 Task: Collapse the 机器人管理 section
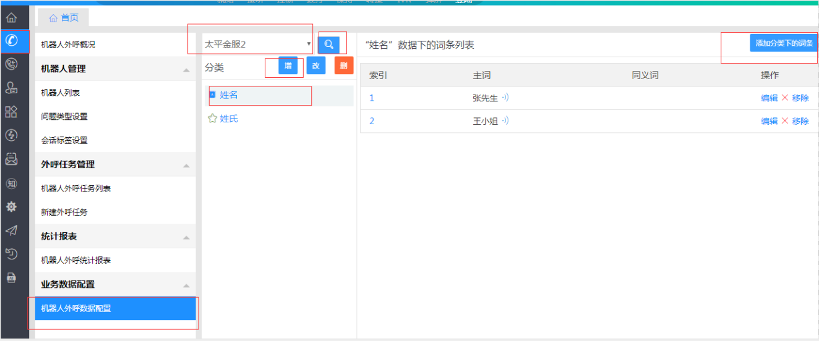pyautogui.click(x=186, y=70)
